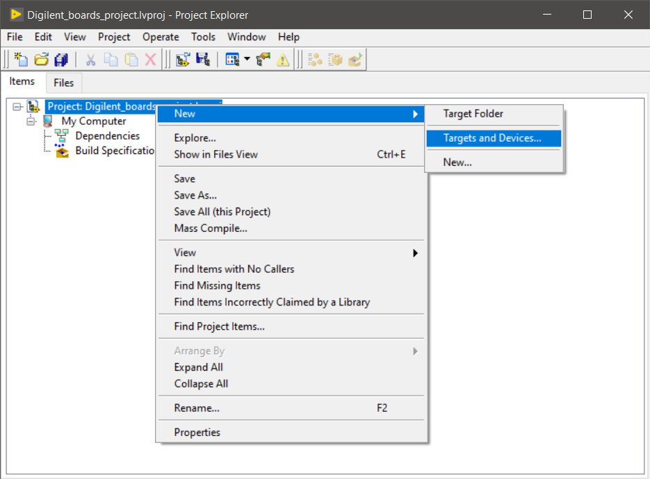Click the Resolve Conflicts toolbar icon
Viewport: 650px width, 479px height.
[263, 60]
